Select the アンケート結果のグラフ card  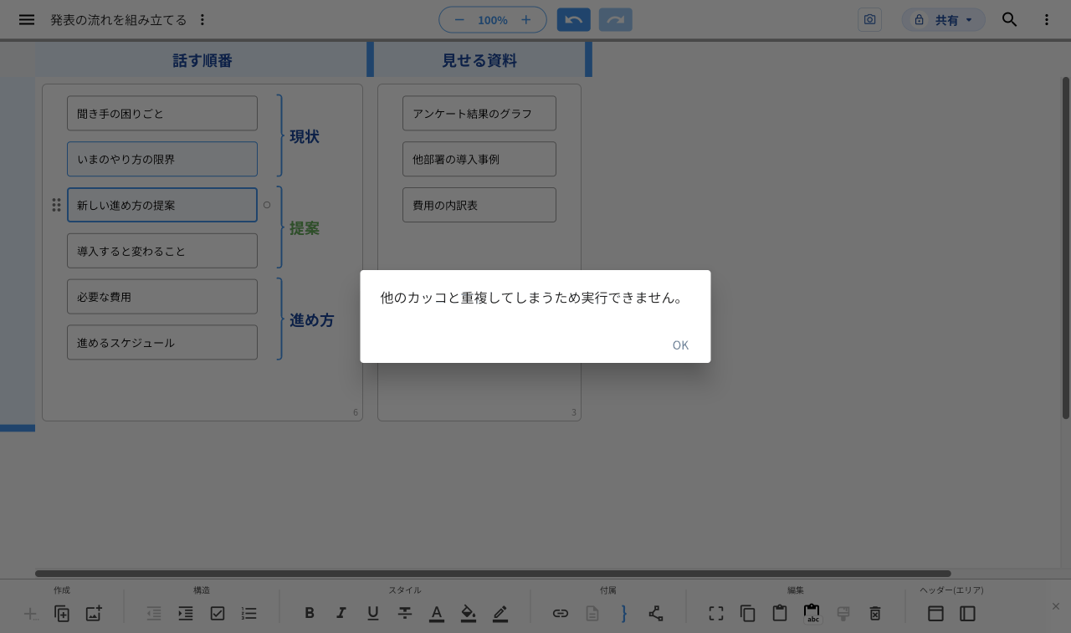coord(479,113)
